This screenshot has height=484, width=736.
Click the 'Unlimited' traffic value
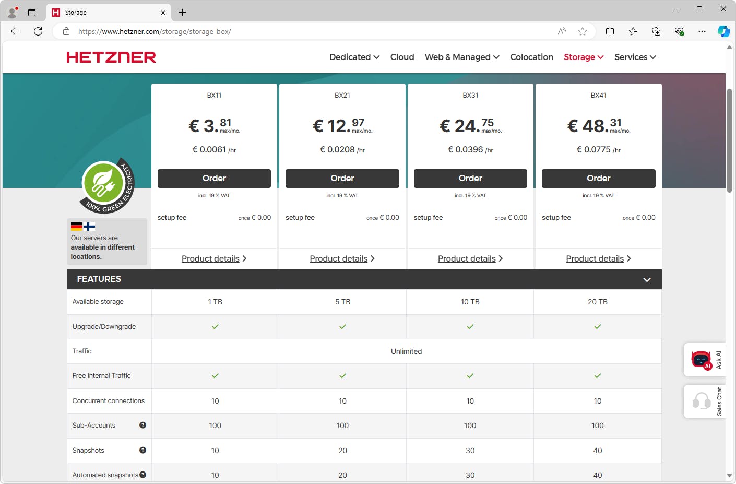click(x=406, y=351)
